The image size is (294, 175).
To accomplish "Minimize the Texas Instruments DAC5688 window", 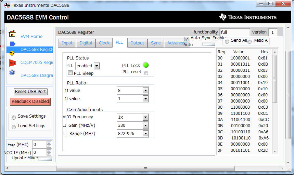I will point(261,4).
